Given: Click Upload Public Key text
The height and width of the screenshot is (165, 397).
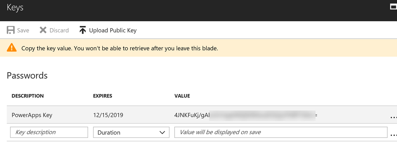Looking at the screenshot, I should (x=113, y=31).
